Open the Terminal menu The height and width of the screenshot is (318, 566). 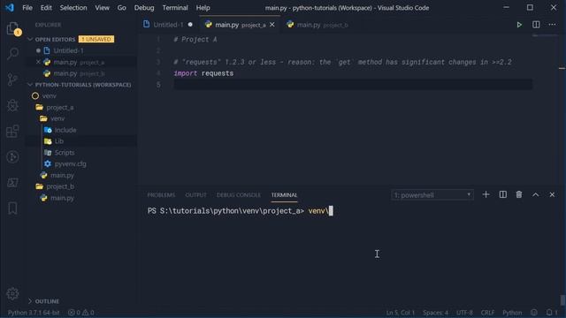click(175, 8)
